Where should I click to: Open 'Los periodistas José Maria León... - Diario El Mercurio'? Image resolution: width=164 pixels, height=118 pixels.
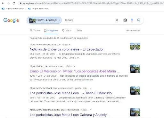click(x=71, y=93)
